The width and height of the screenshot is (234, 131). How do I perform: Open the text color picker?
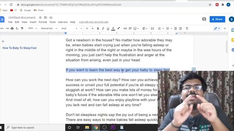[x=113, y=28]
